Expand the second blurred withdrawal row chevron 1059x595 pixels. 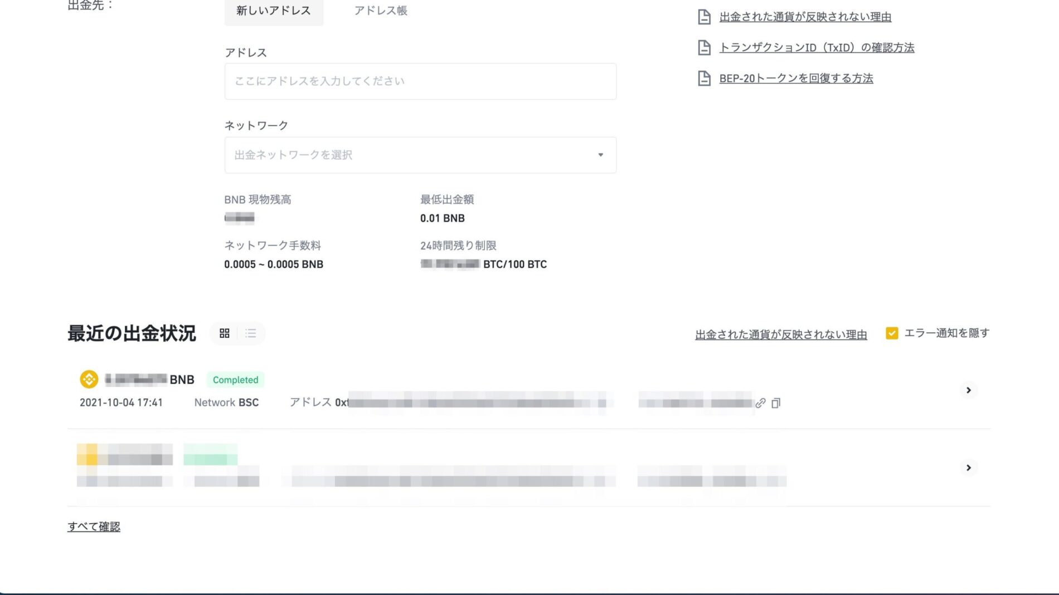tap(969, 468)
